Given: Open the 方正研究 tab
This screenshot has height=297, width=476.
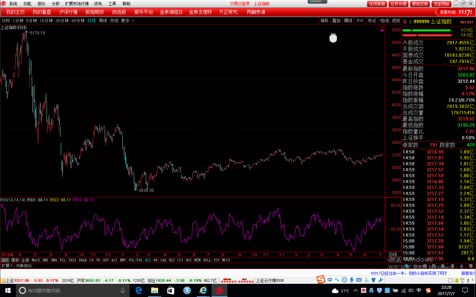Looking at the screenshot, I should tap(228, 12).
